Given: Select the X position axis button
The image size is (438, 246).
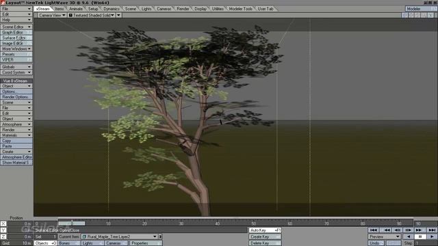Looking at the screenshot, I should pos(3,223).
